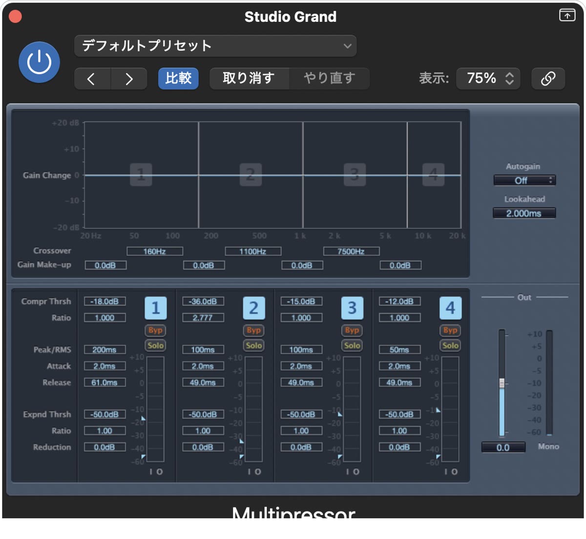Click band 2 compressor threshold arrow marker

pos(241,441)
